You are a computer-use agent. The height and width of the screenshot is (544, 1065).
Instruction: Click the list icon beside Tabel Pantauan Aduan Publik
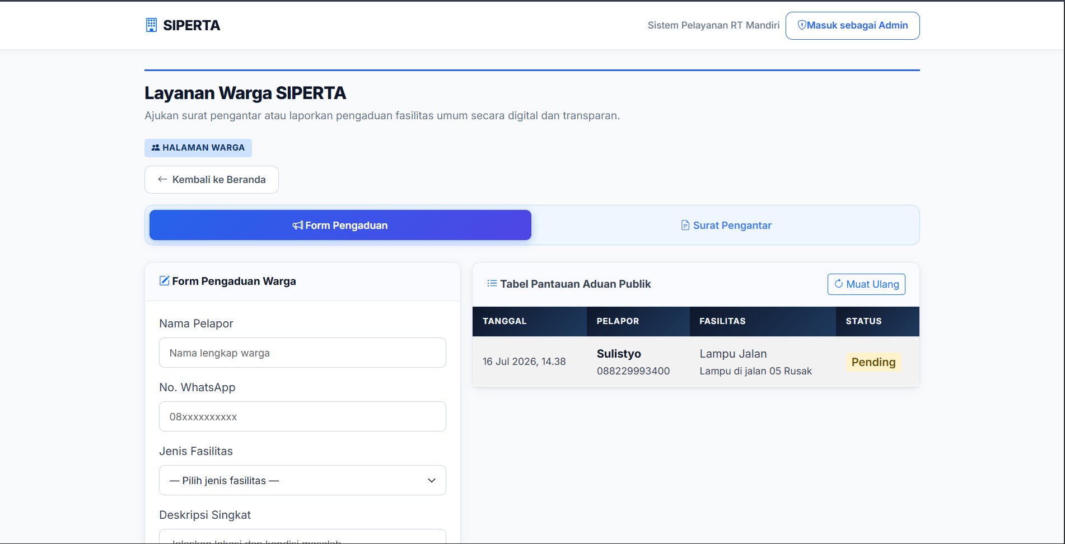pos(492,283)
